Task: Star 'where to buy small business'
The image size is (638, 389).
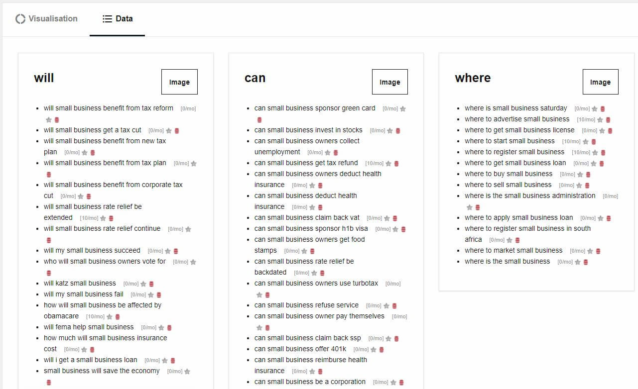Action: coord(580,175)
